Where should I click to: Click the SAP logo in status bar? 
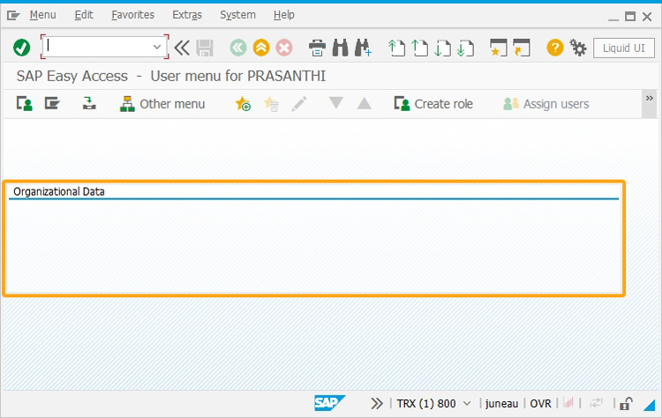(330, 403)
